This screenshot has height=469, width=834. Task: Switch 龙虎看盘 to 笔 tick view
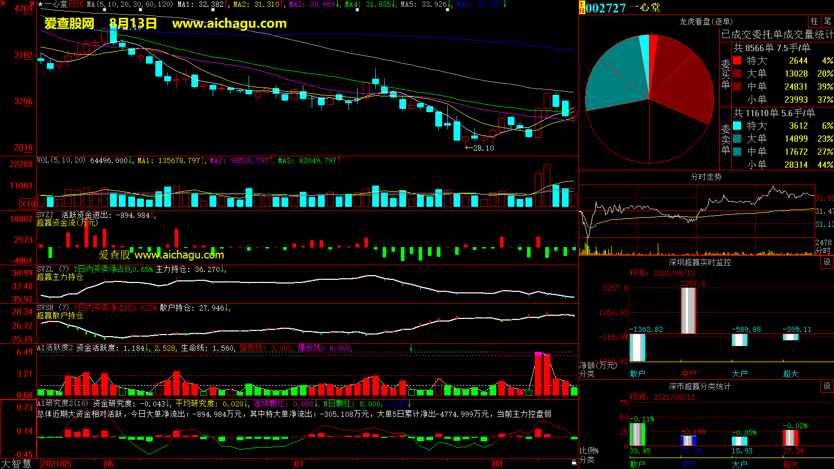827,21
